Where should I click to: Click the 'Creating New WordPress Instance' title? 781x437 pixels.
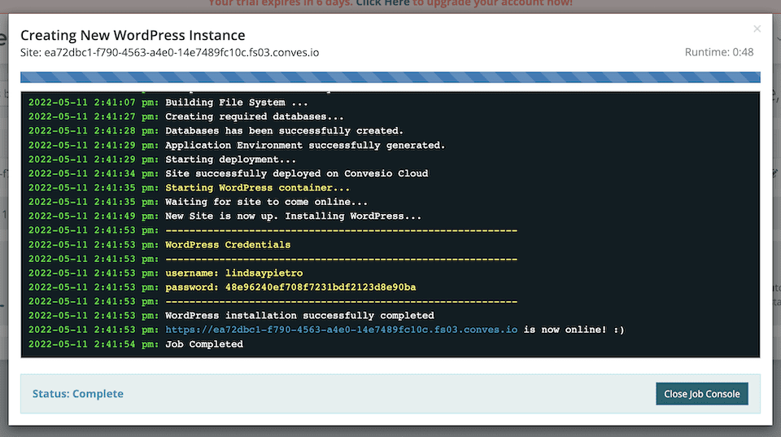[133, 35]
